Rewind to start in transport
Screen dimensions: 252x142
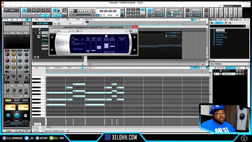click(72, 11)
